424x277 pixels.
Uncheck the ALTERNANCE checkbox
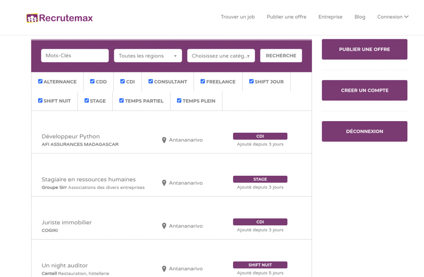(x=40, y=81)
